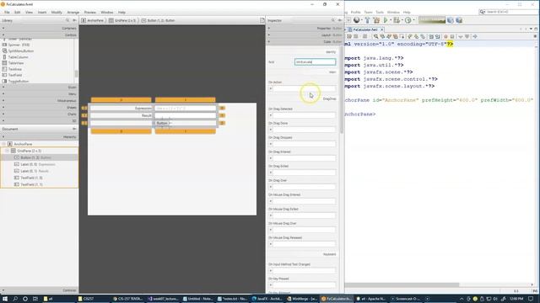Screen dimensions: 540x303
Task: Select AnchorPane in the hierarchy tree
Action: pos(23,144)
